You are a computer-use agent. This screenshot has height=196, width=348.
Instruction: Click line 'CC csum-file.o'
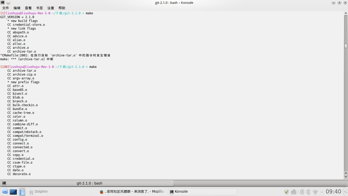[20, 163]
